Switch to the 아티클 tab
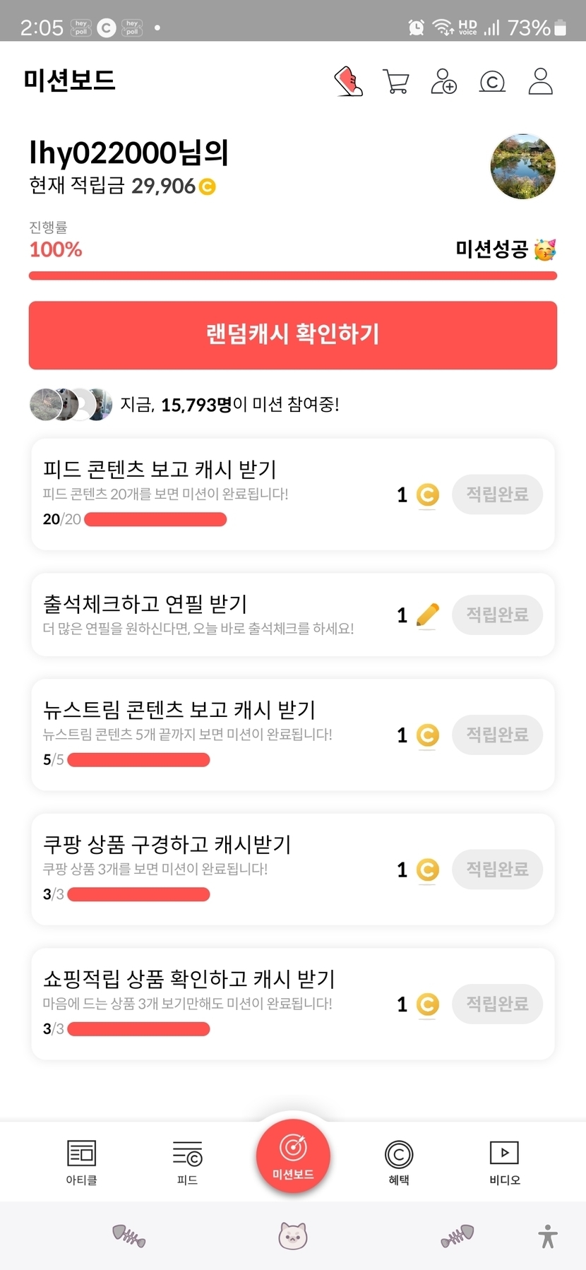 point(81,1162)
